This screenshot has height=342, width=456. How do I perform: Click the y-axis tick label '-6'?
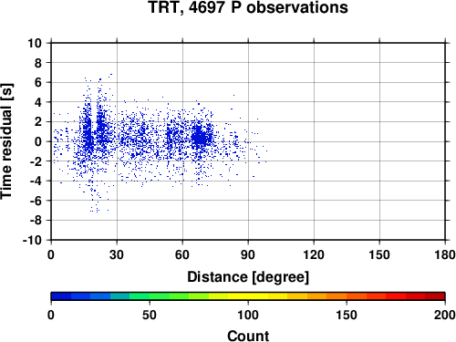(36, 201)
